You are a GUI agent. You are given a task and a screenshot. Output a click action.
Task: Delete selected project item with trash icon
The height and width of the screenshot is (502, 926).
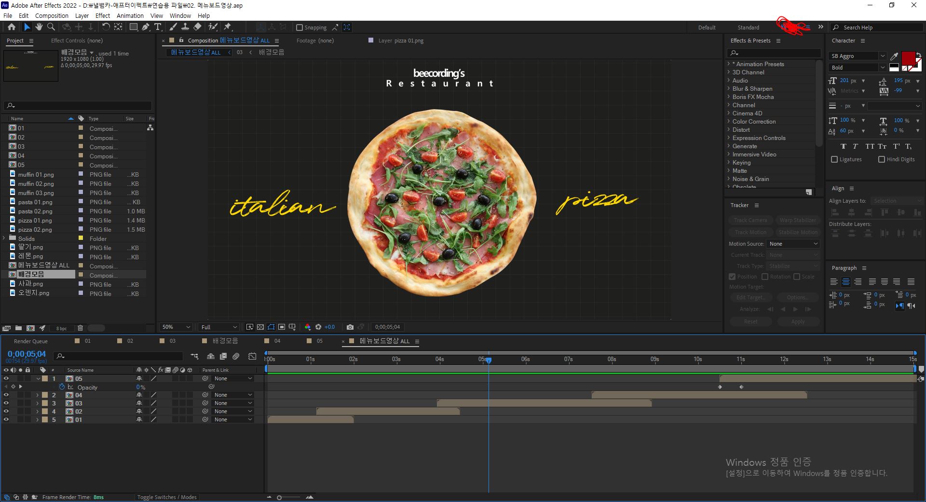coord(80,328)
